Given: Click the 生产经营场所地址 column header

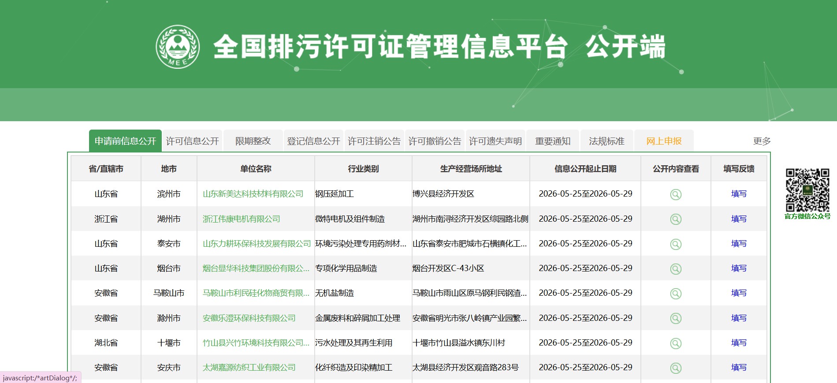Looking at the screenshot, I should (471, 169).
